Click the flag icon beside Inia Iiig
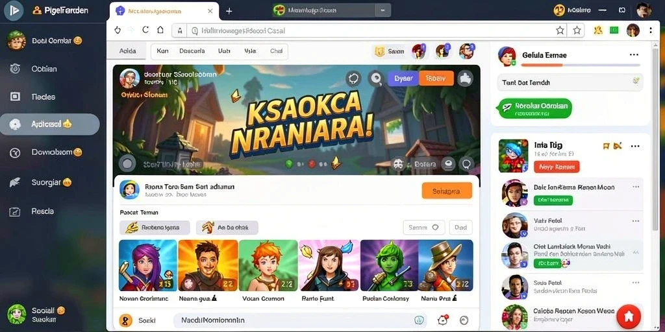The height and width of the screenshot is (332, 665). click(607, 146)
